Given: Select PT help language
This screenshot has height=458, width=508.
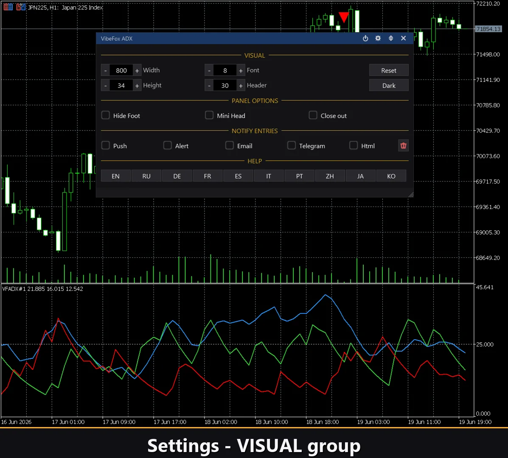Looking at the screenshot, I should [299, 176].
